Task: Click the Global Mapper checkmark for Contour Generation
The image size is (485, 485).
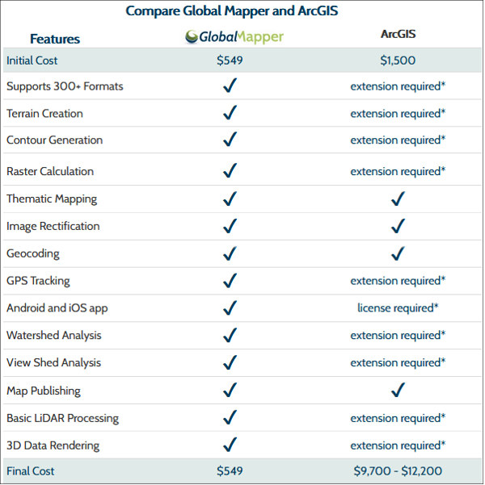Action: pos(230,139)
